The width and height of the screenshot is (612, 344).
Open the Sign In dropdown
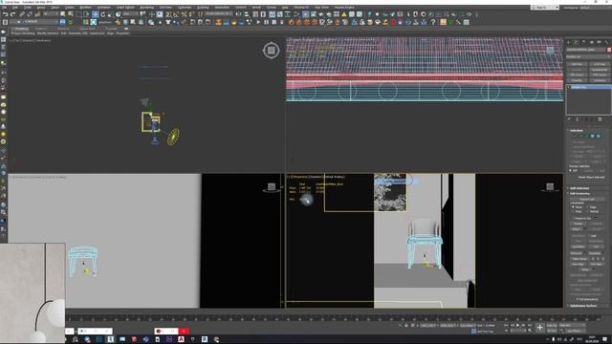pos(545,8)
